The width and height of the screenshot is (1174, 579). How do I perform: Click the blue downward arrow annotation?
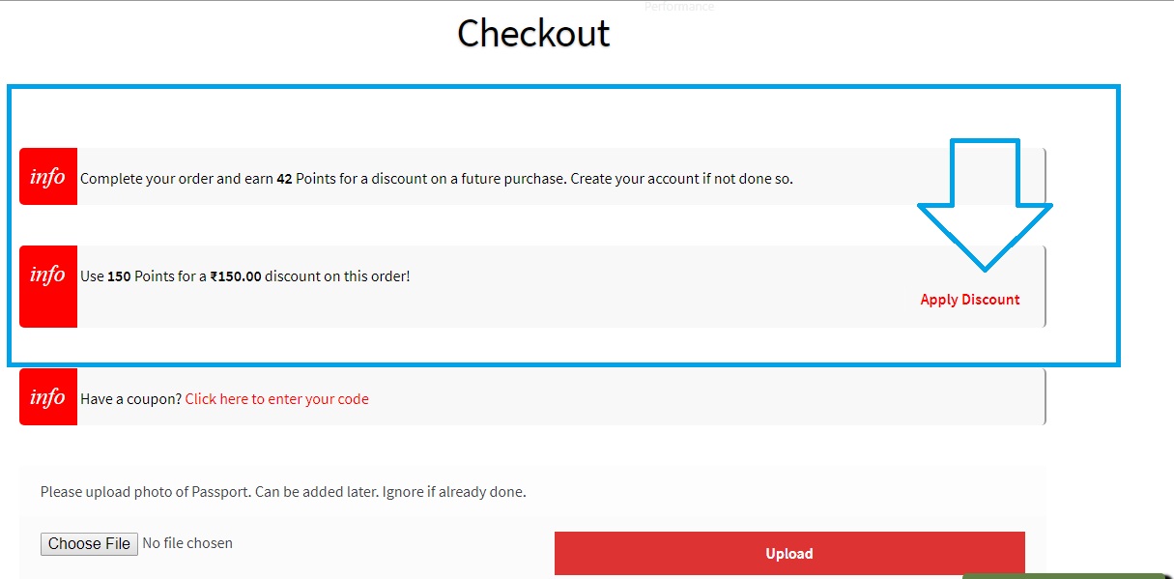(x=985, y=205)
